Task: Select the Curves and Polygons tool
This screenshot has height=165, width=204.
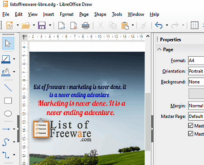Action: click(x=5, y=142)
